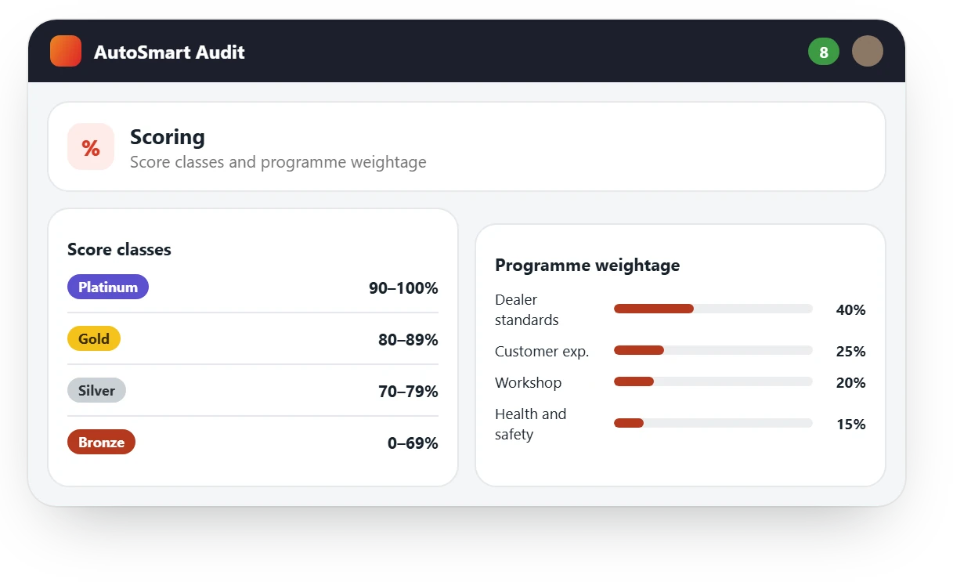The image size is (953, 582).
Task: Click the 70–79% range value
Action: (x=408, y=392)
